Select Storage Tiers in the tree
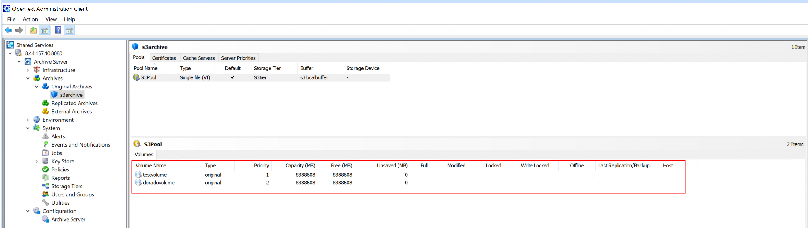The height and width of the screenshot is (228, 808). pyautogui.click(x=67, y=186)
